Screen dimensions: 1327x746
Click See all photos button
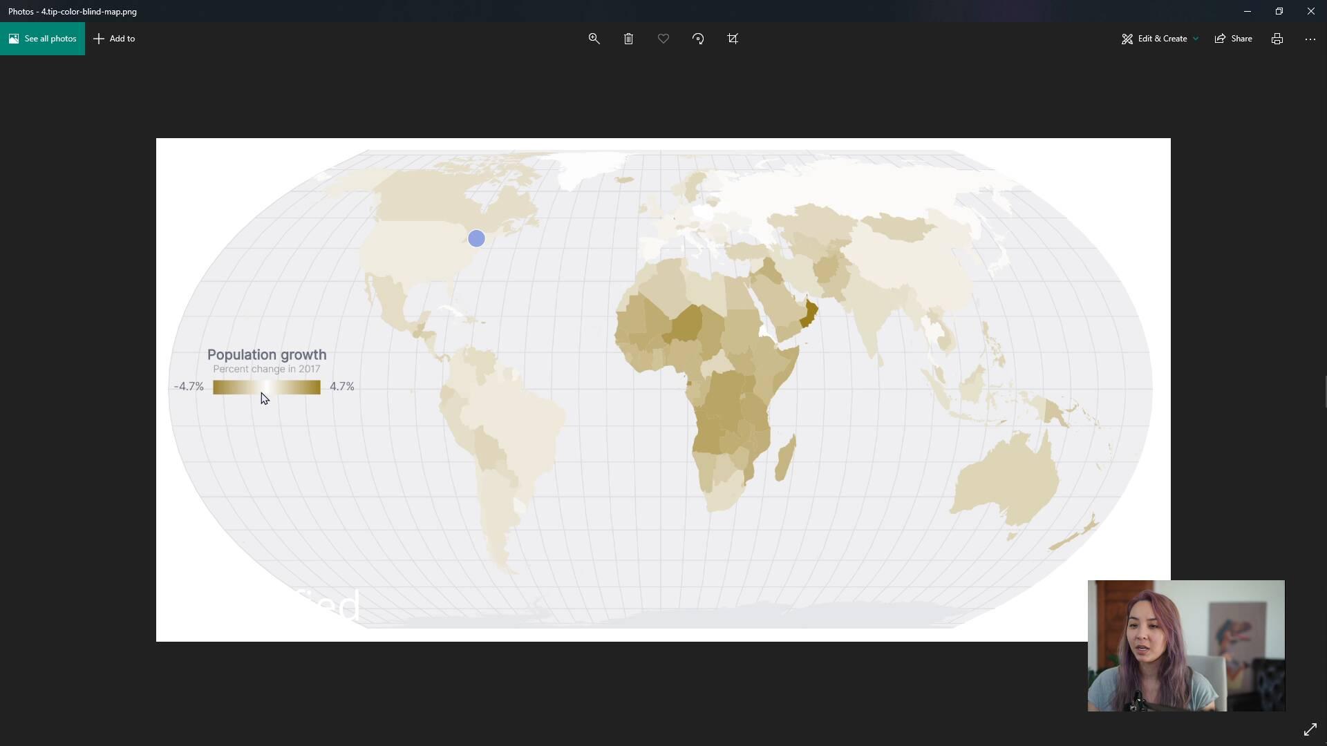42,38
